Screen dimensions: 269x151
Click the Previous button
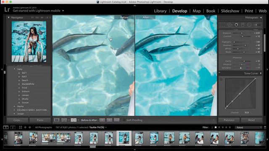pyautogui.click(x=229, y=120)
